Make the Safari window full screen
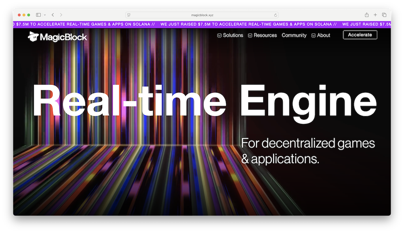 29,15
